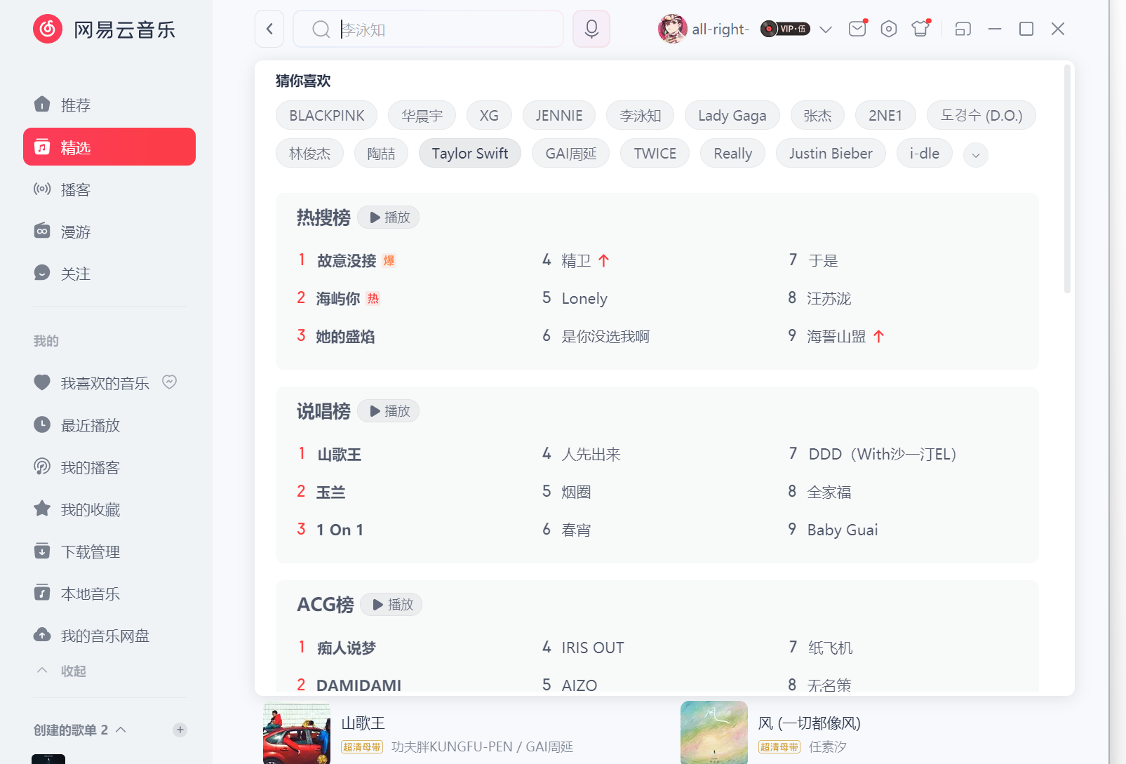Viewport: 1126px width, 764px height.
Task: Click the cloud icon beside 我的音乐网盘
Action: (42, 635)
